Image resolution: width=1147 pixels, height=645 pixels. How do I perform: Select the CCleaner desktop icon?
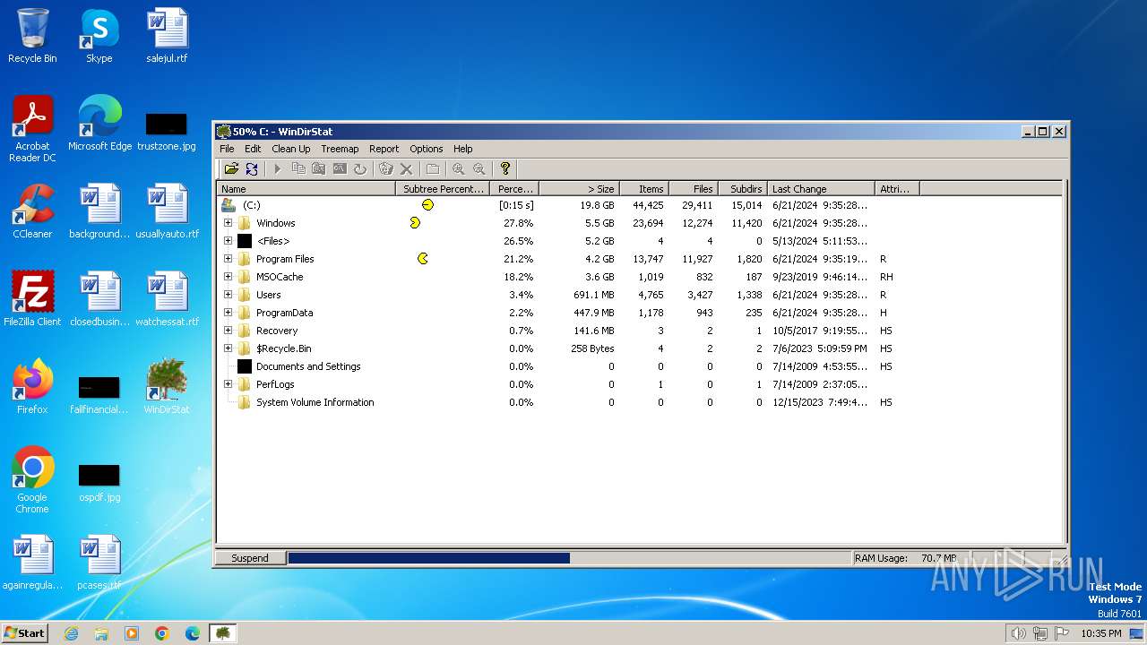32,211
